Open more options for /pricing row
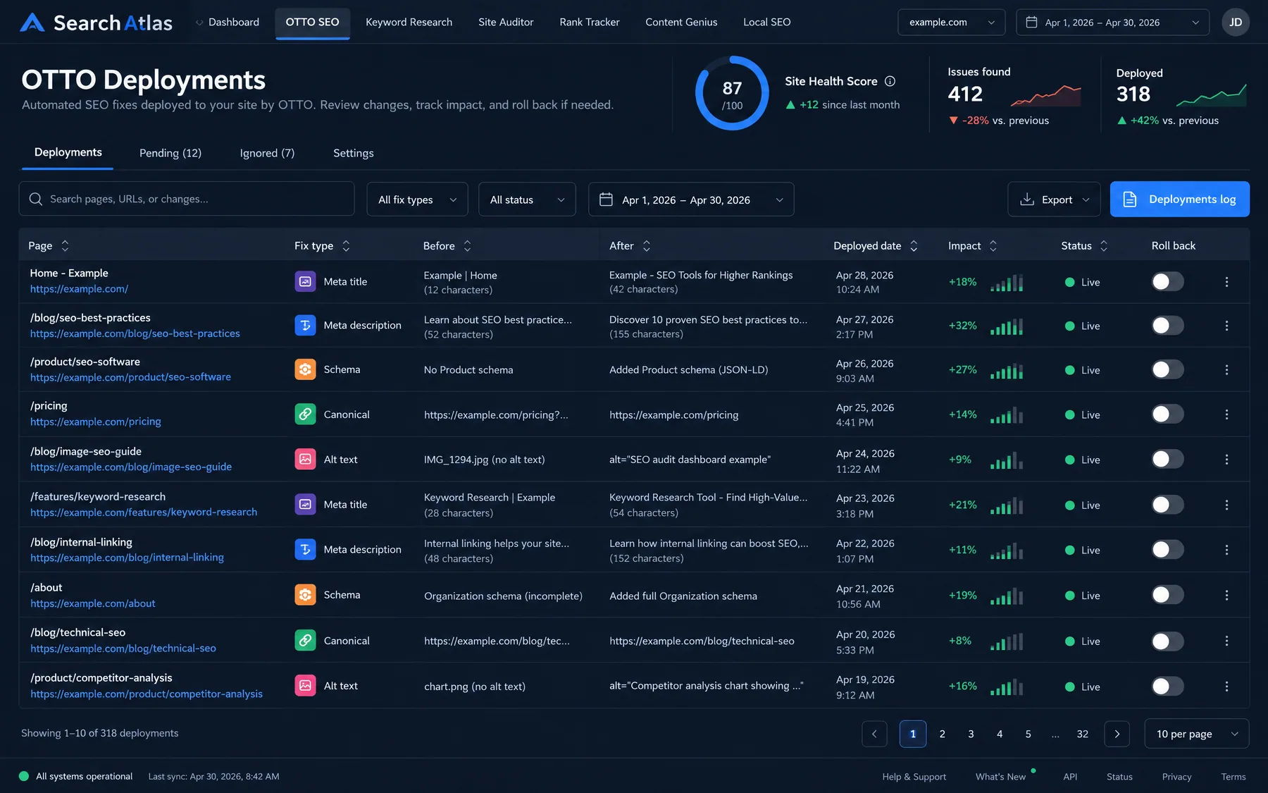The height and width of the screenshot is (793, 1268). coord(1226,414)
